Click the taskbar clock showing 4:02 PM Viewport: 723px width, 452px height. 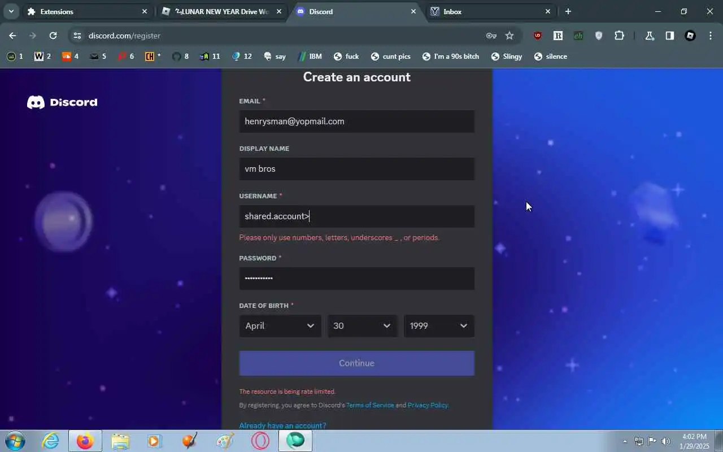click(695, 441)
